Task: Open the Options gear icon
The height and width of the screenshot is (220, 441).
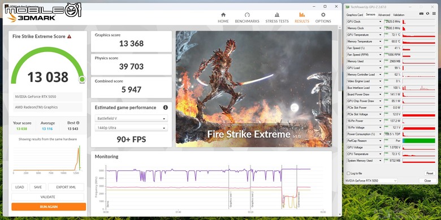Action: (x=323, y=15)
